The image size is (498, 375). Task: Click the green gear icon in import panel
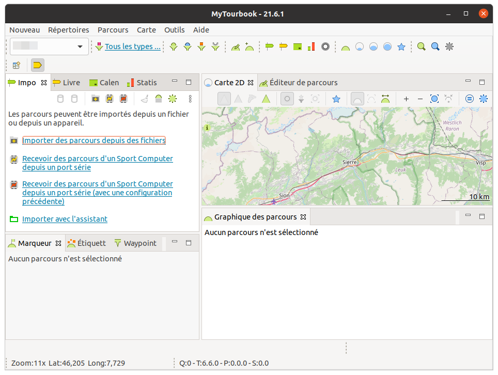[x=173, y=99]
